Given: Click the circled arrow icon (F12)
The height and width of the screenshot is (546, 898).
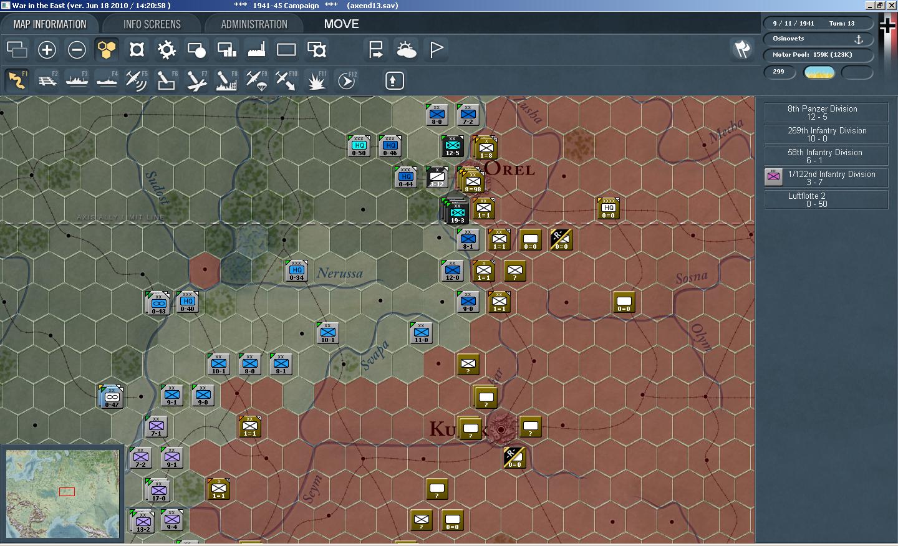Looking at the screenshot, I should click(346, 80).
